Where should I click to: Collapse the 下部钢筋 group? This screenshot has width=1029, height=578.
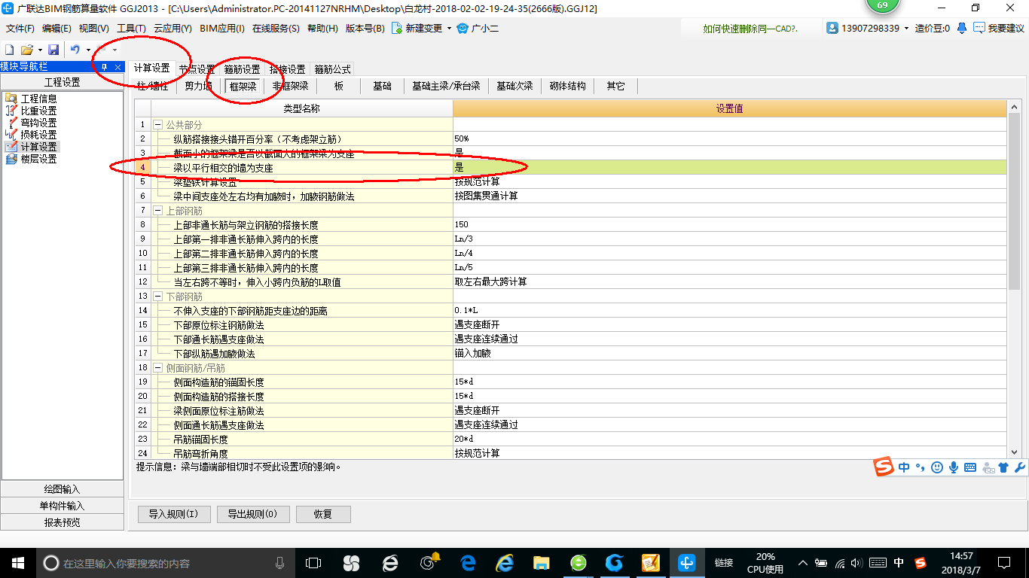pyautogui.click(x=157, y=297)
